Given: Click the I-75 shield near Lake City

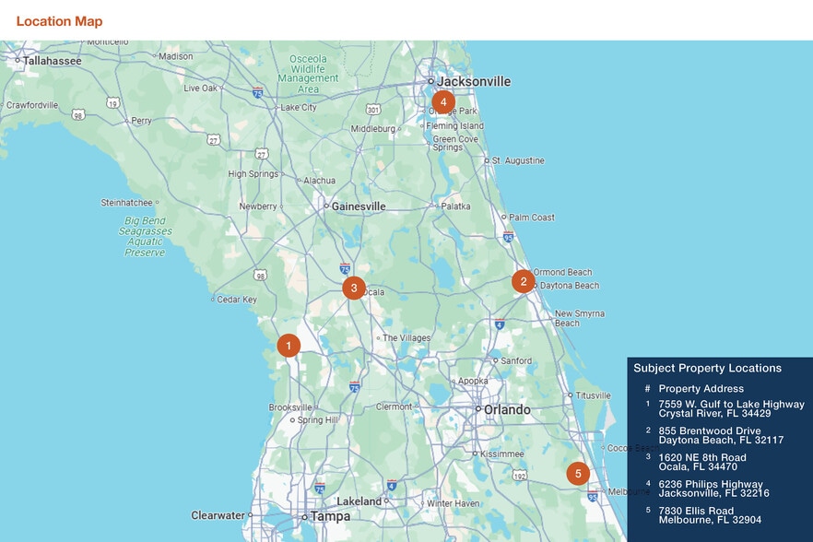Looking at the screenshot, I should tap(258, 93).
